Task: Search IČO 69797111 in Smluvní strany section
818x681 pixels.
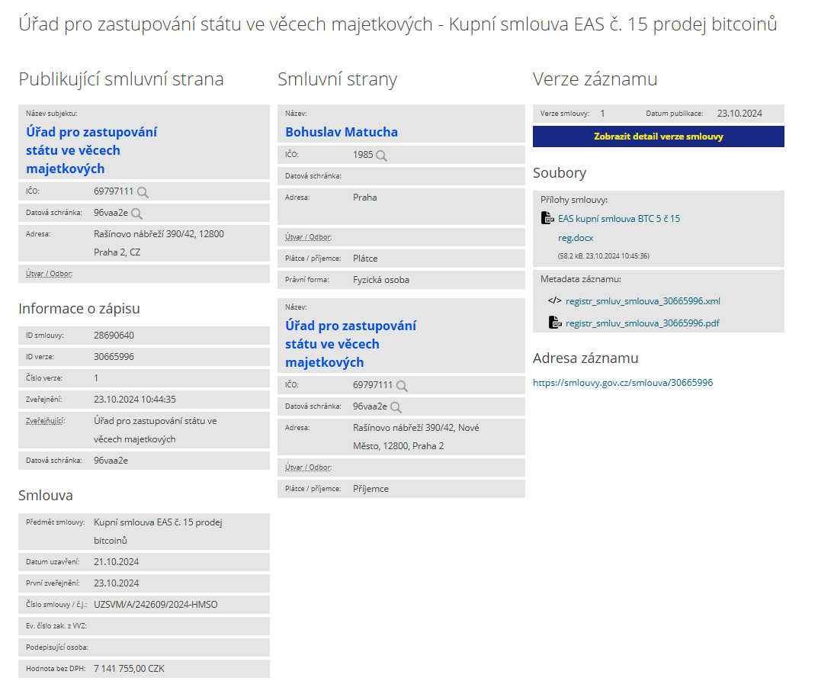Action: [x=402, y=386]
